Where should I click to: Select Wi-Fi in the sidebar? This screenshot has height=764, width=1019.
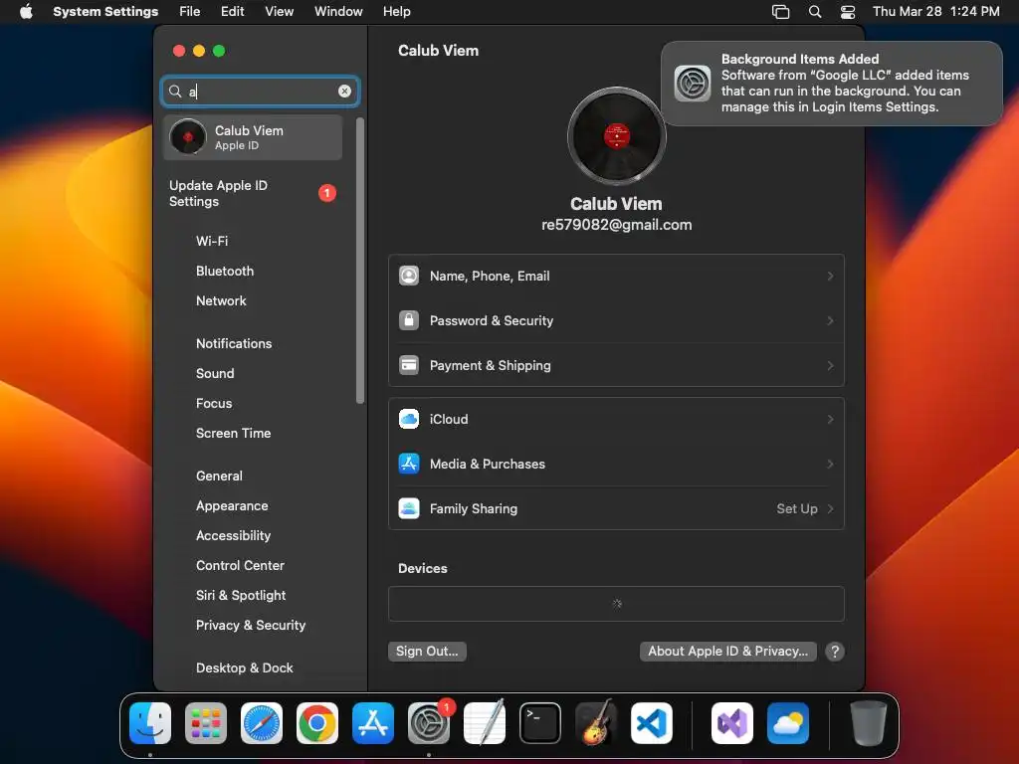coord(212,241)
